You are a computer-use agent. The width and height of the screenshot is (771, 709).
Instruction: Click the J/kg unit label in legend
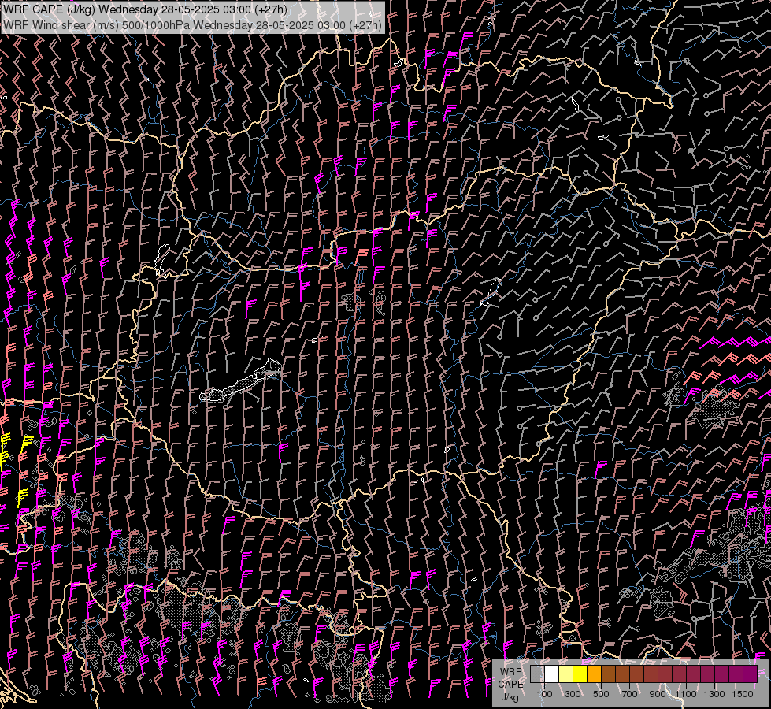click(x=510, y=698)
